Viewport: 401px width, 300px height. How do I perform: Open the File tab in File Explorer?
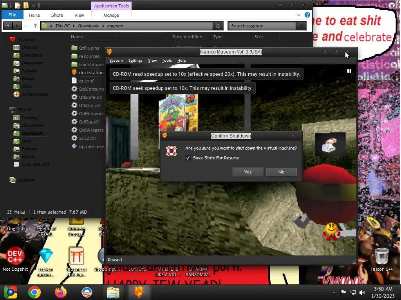tap(12, 15)
